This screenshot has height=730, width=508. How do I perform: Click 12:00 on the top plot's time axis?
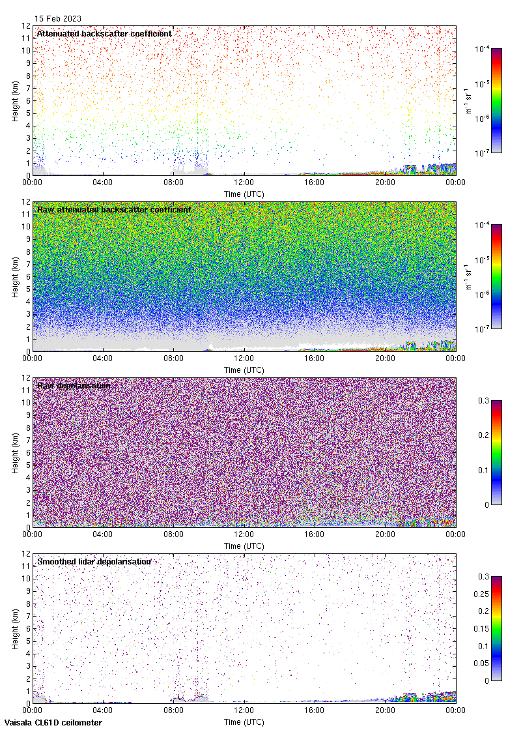pos(244,182)
